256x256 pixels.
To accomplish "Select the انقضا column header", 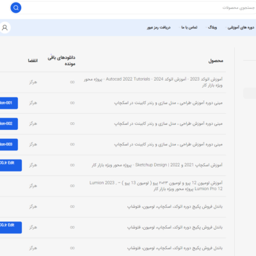I will [33, 61].
